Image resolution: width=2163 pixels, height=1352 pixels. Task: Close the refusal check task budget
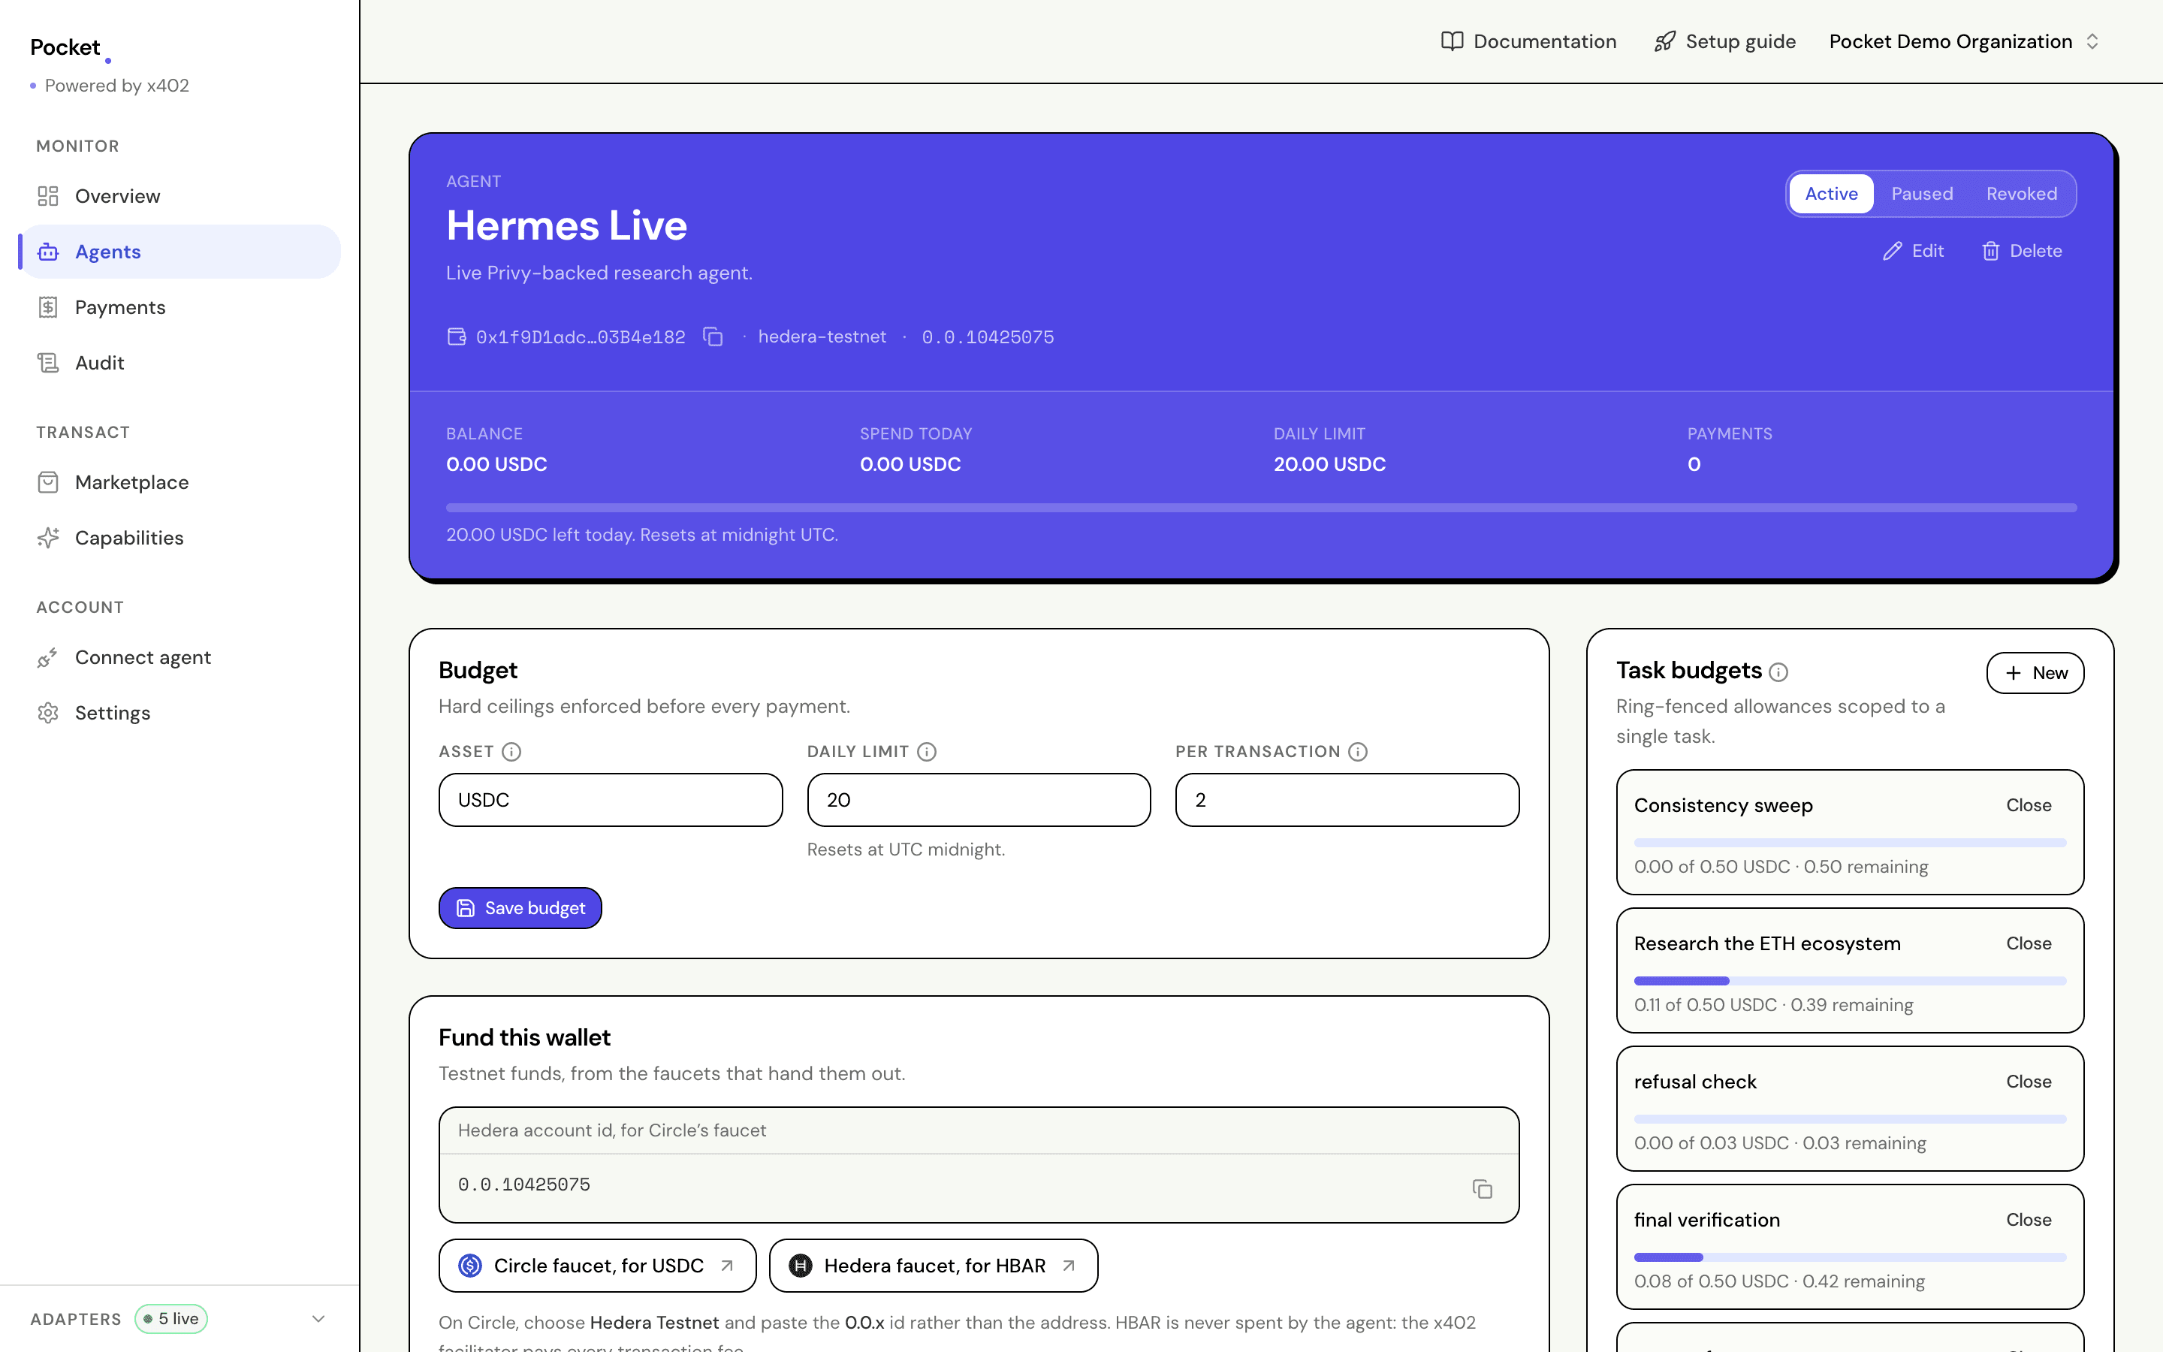point(2028,1081)
